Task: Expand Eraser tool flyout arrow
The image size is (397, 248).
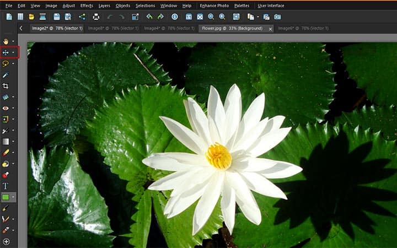Action: coord(13,153)
